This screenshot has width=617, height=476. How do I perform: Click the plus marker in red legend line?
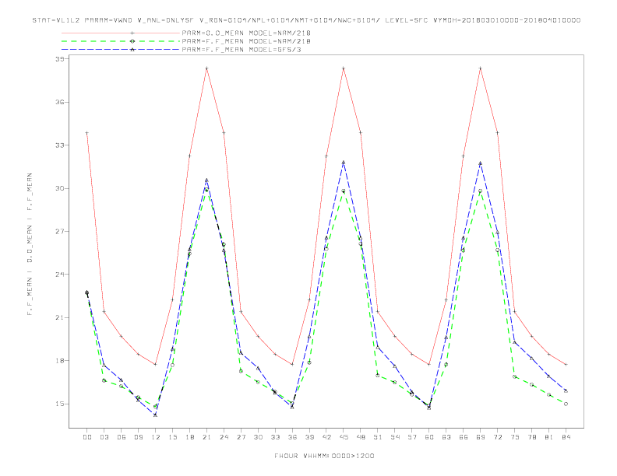tap(132, 33)
